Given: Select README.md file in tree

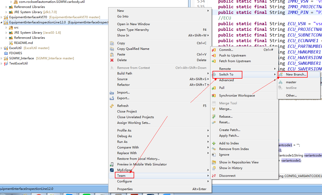Looking at the screenshot, I should [23, 43].
